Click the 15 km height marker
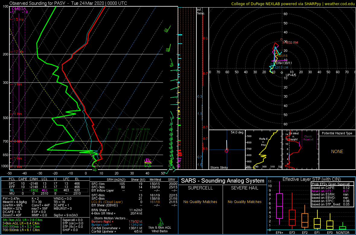This screenshot has width=356, height=235. (x=17, y=20)
